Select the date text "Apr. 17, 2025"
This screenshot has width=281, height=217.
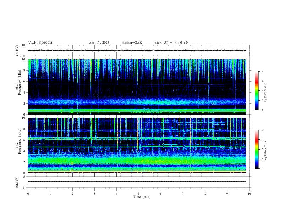[x=99, y=43]
